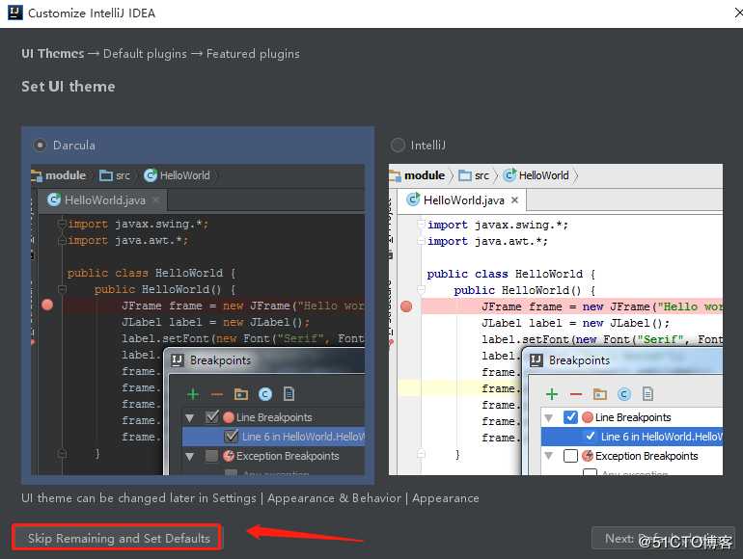The height and width of the screenshot is (559, 743).
Task: Click the IntelliJ light theme preview image
Action: tap(556, 319)
